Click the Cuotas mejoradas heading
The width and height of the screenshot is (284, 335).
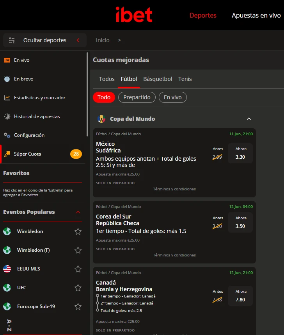click(121, 60)
